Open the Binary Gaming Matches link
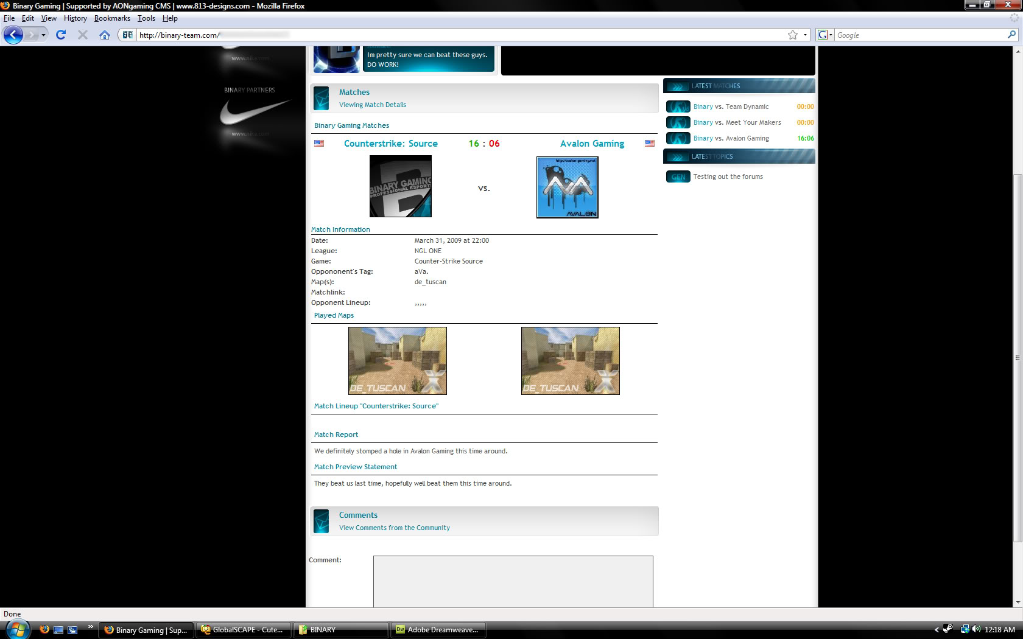The height and width of the screenshot is (639, 1023). point(351,125)
